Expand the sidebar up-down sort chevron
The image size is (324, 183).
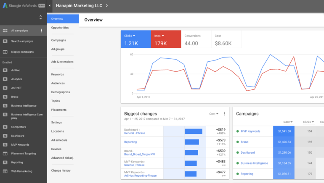point(40,18)
